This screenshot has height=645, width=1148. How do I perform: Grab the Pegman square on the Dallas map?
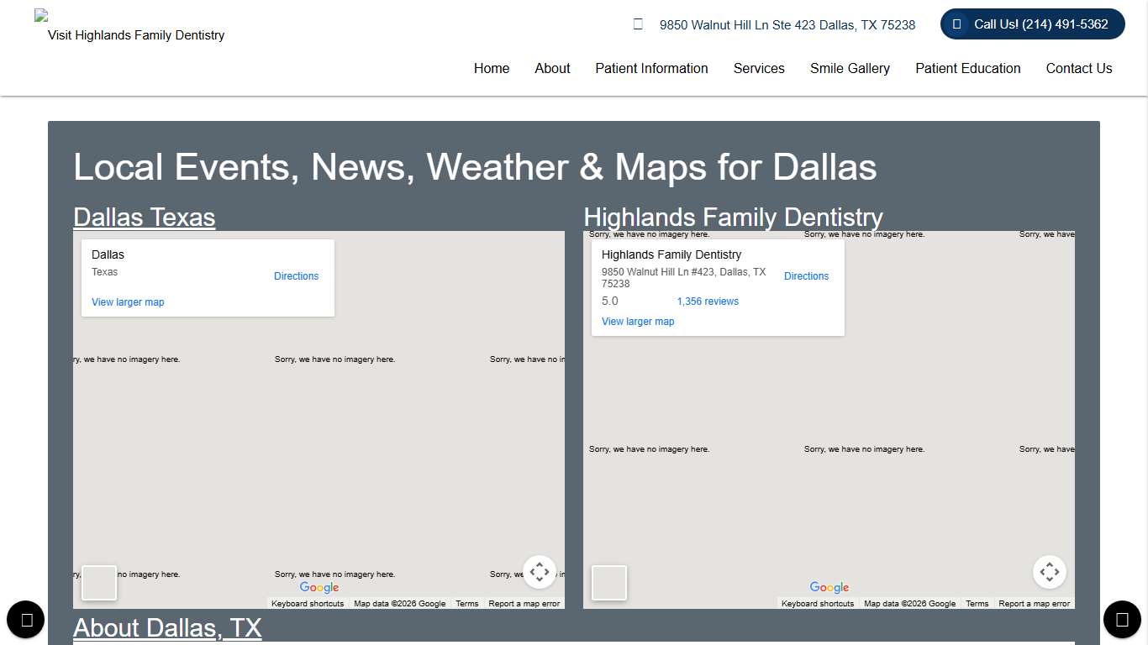tap(98, 583)
